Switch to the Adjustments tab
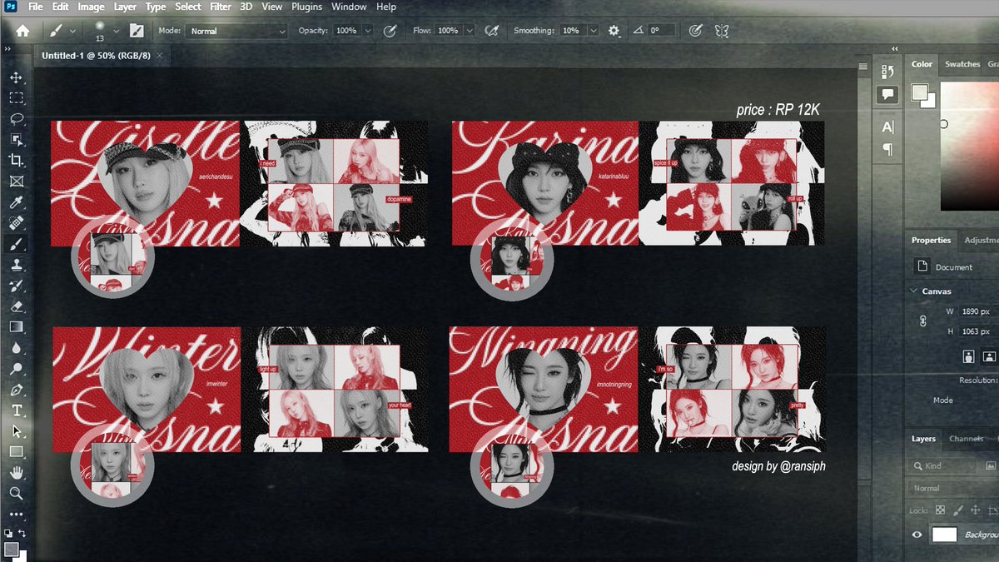 (980, 240)
